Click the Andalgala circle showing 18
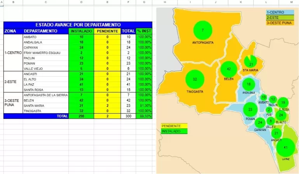299x174 pixels. (249, 84)
